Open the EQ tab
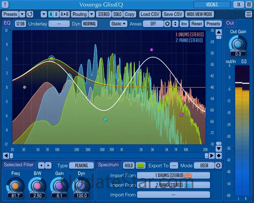This screenshot has height=203, width=254. pos(7,23)
